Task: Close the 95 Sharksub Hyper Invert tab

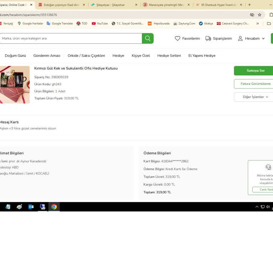Action: point(241,5)
